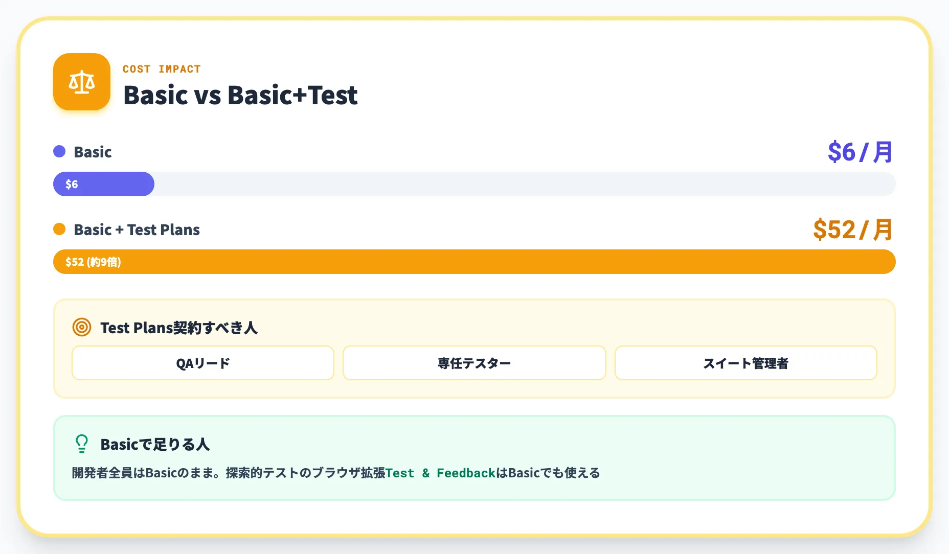Click the Test & Feedback green text
This screenshot has height=554, width=949.
coord(440,473)
